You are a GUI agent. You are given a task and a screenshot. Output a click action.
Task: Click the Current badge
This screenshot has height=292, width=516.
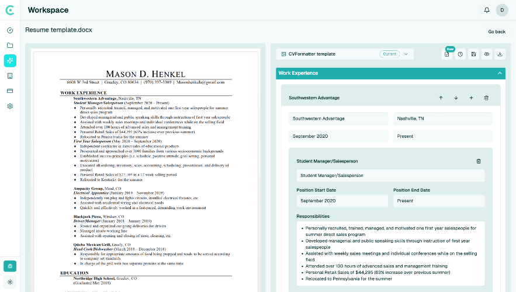pyautogui.click(x=390, y=54)
